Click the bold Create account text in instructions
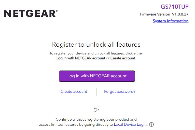 [123, 58]
